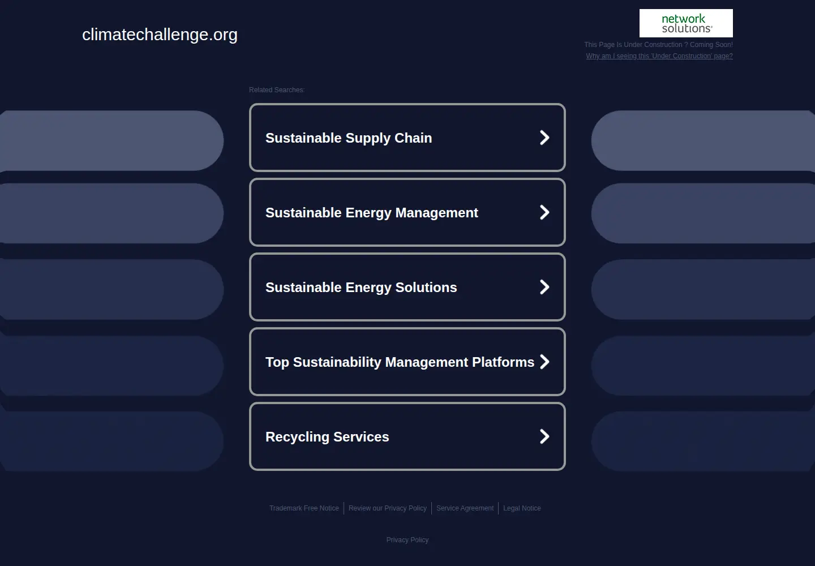Open the Legal Notice link
This screenshot has width=815, height=566.
[522, 508]
